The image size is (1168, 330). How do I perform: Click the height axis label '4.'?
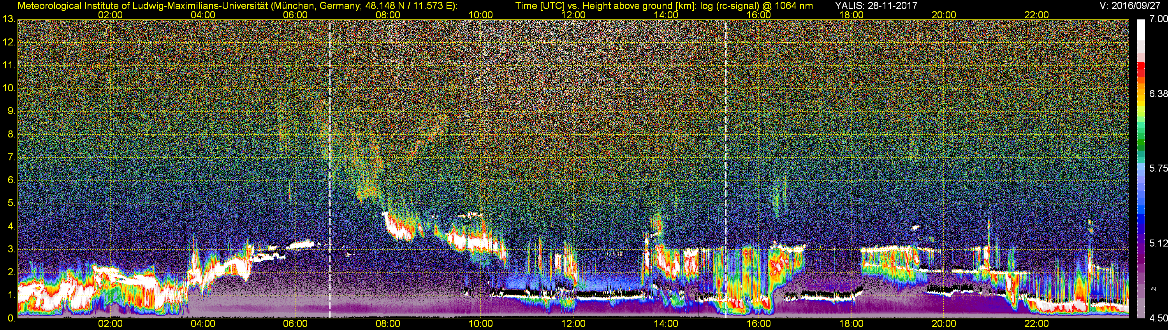click(x=11, y=226)
